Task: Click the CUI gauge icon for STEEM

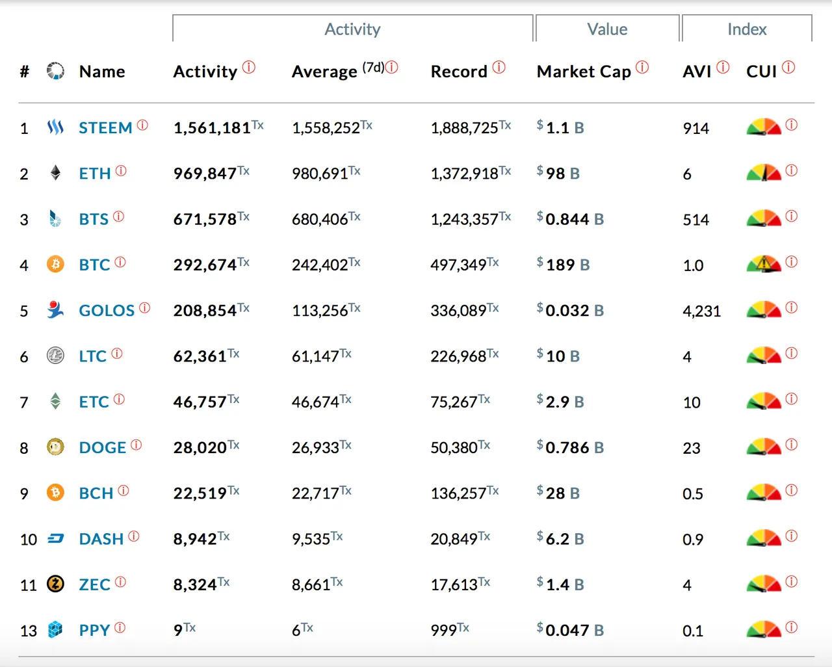Action: point(764,127)
